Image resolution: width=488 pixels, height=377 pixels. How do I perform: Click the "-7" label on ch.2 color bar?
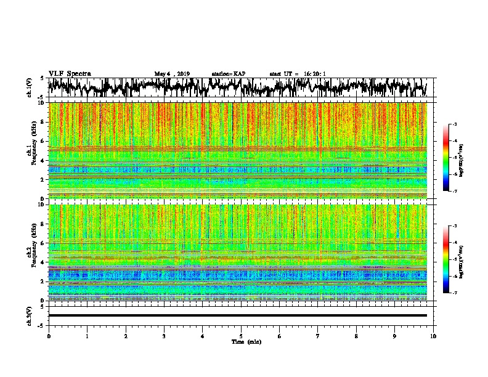point(454,293)
